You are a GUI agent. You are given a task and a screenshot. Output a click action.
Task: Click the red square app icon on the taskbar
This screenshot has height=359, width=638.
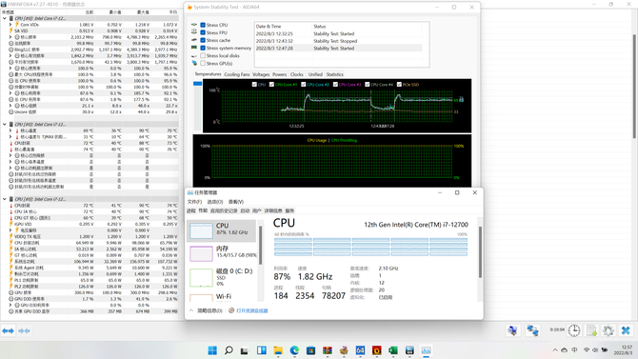click(377, 350)
